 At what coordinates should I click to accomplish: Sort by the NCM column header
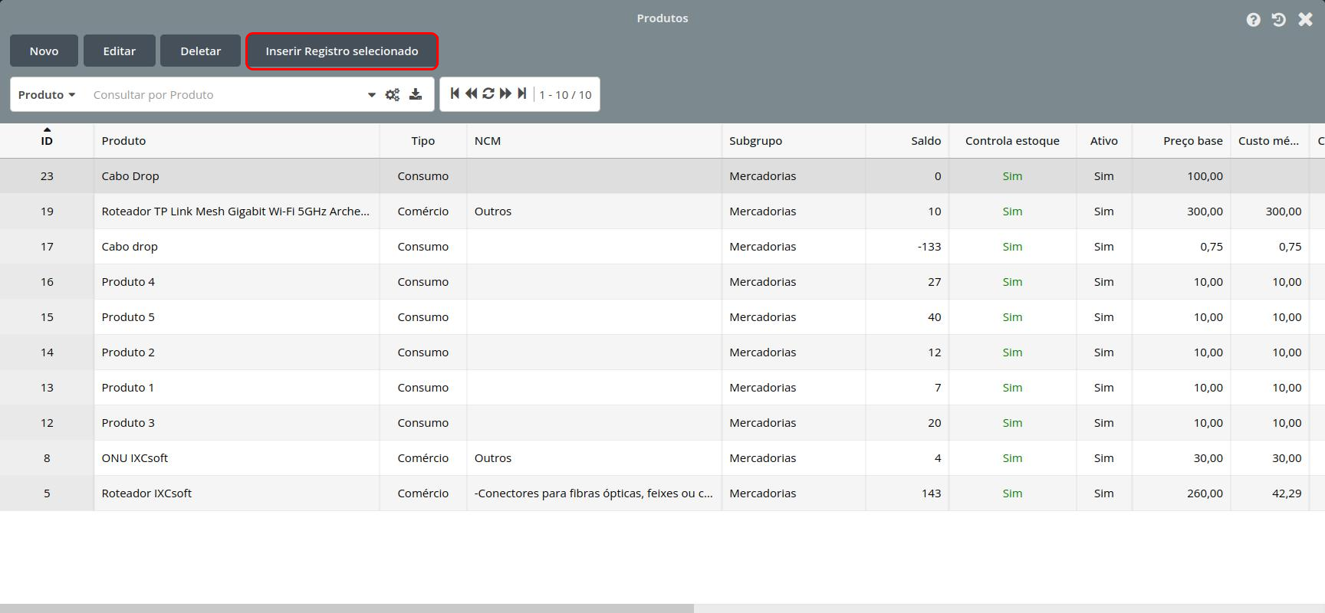coord(593,141)
